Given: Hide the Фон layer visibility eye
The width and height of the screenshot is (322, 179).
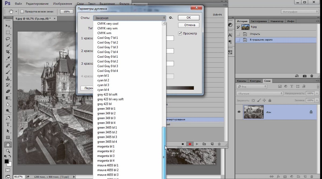Looking at the screenshot, I should point(239,112).
